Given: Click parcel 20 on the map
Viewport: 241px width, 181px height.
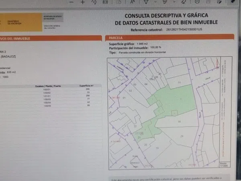Looking at the screenshot, I should point(145,145).
